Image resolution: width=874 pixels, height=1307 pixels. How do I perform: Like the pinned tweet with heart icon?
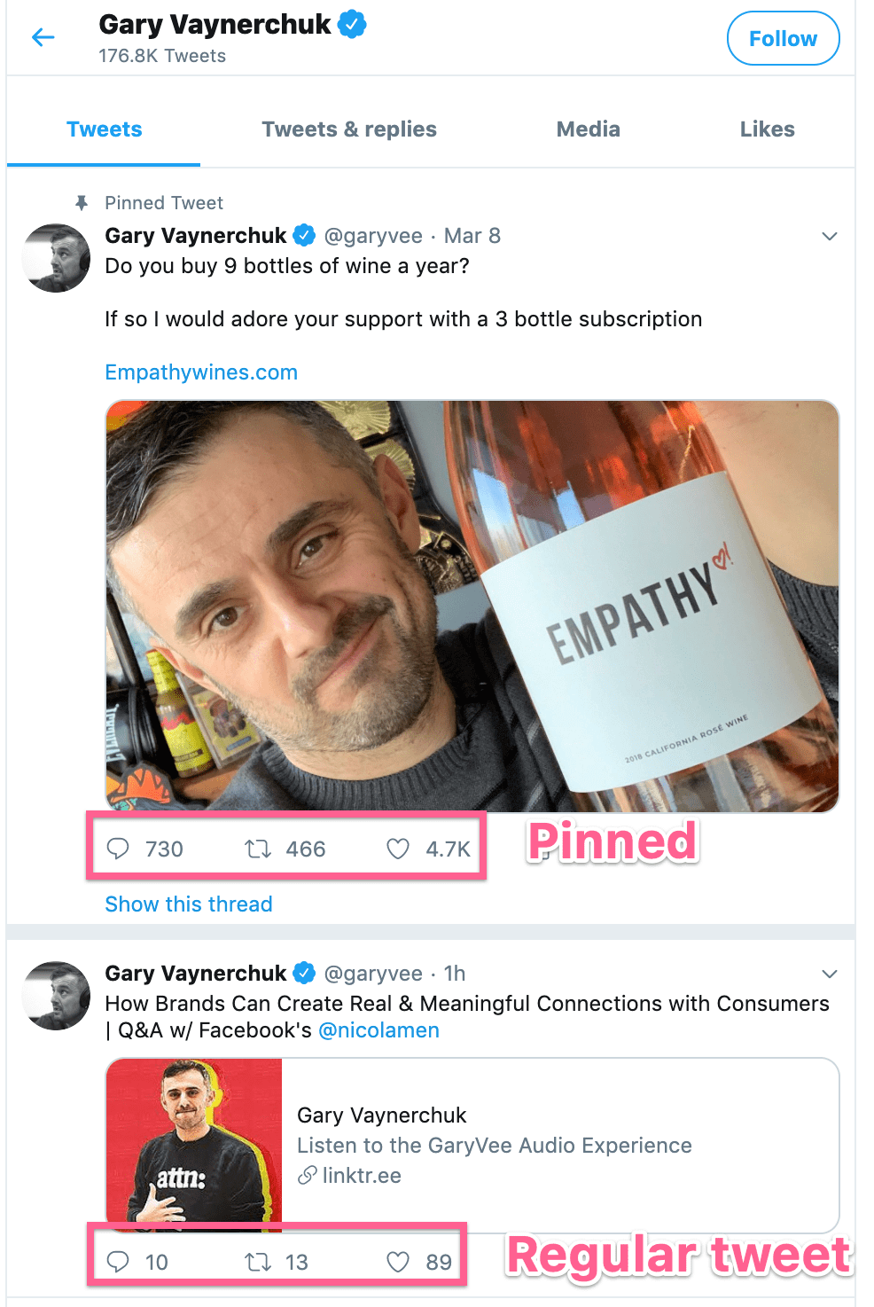[398, 849]
